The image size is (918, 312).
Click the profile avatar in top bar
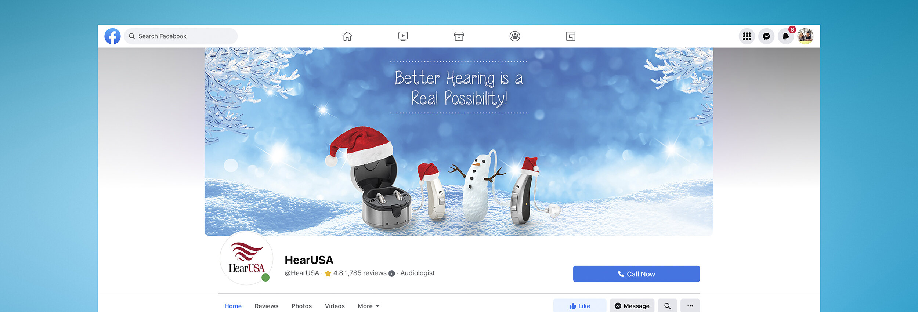click(805, 36)
